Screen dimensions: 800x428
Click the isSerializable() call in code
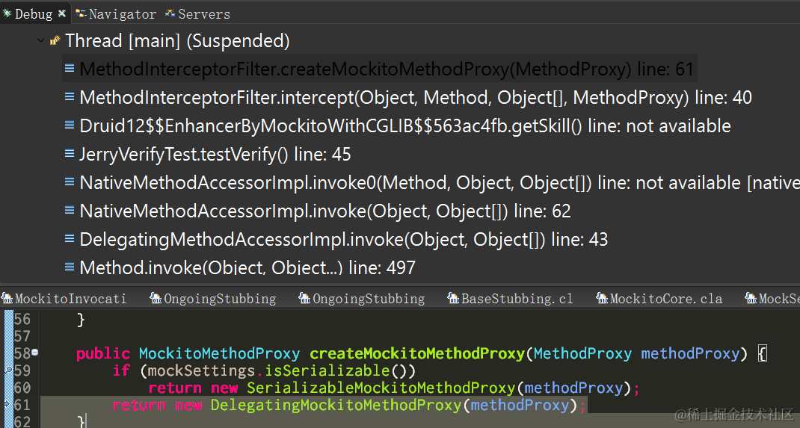(x=340, y=370)
